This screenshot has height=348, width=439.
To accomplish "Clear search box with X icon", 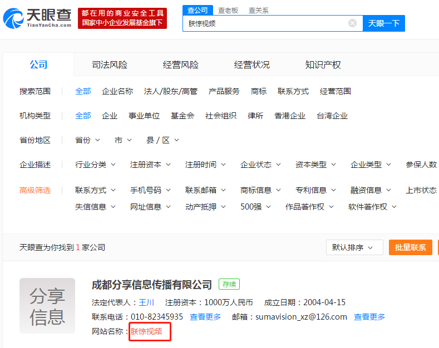I will (352, 23).
